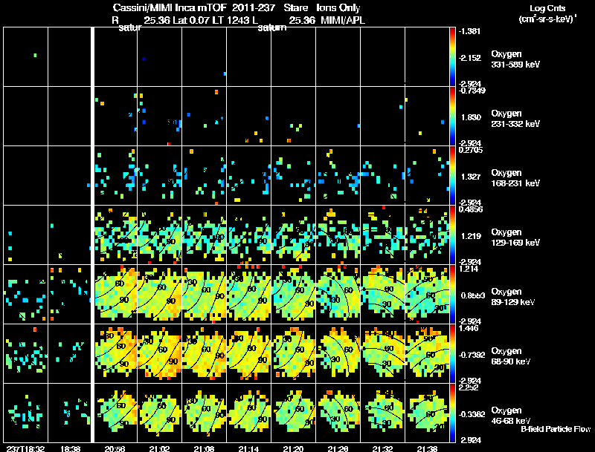
Task: Click the 'Oxygen 331-589 keV' row label
Action: point(515,59)
